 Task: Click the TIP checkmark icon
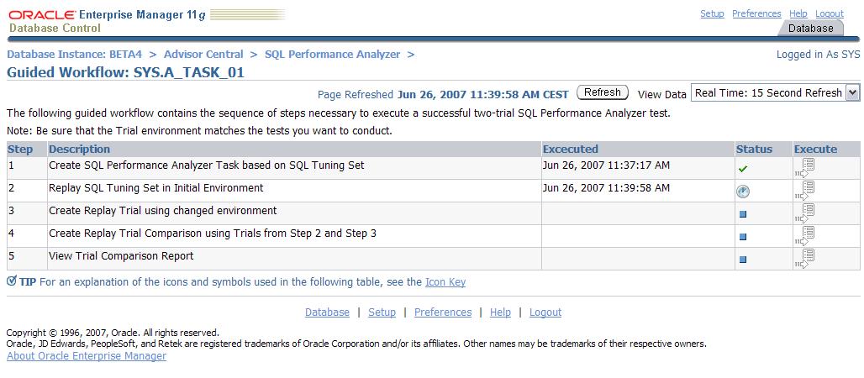tap(11, 281)
